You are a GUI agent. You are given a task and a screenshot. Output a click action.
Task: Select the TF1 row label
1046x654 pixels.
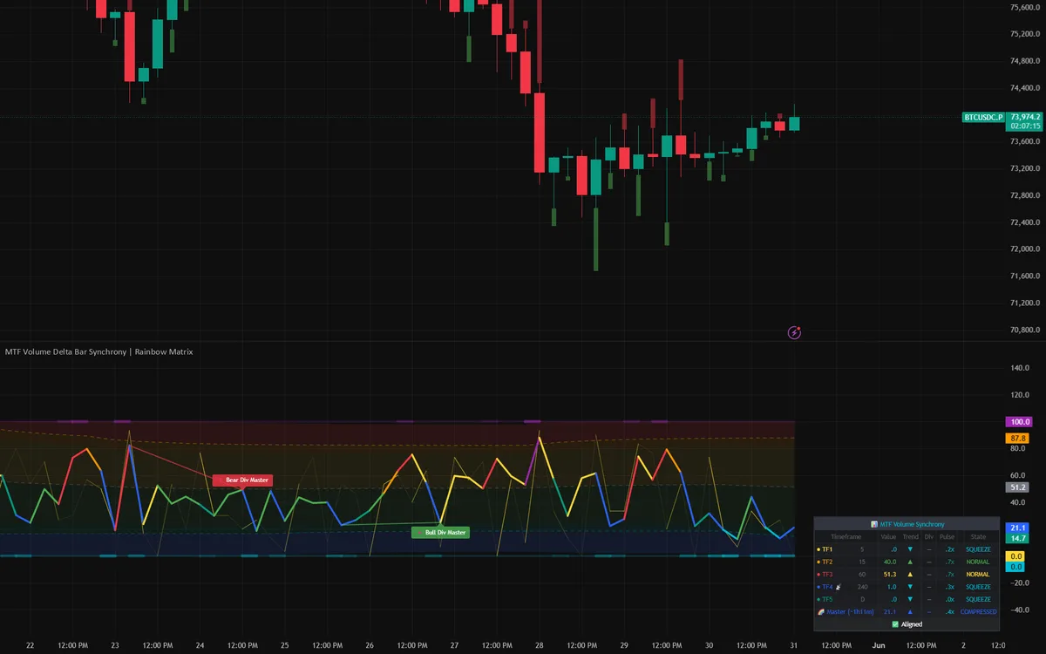pos(827,549)
